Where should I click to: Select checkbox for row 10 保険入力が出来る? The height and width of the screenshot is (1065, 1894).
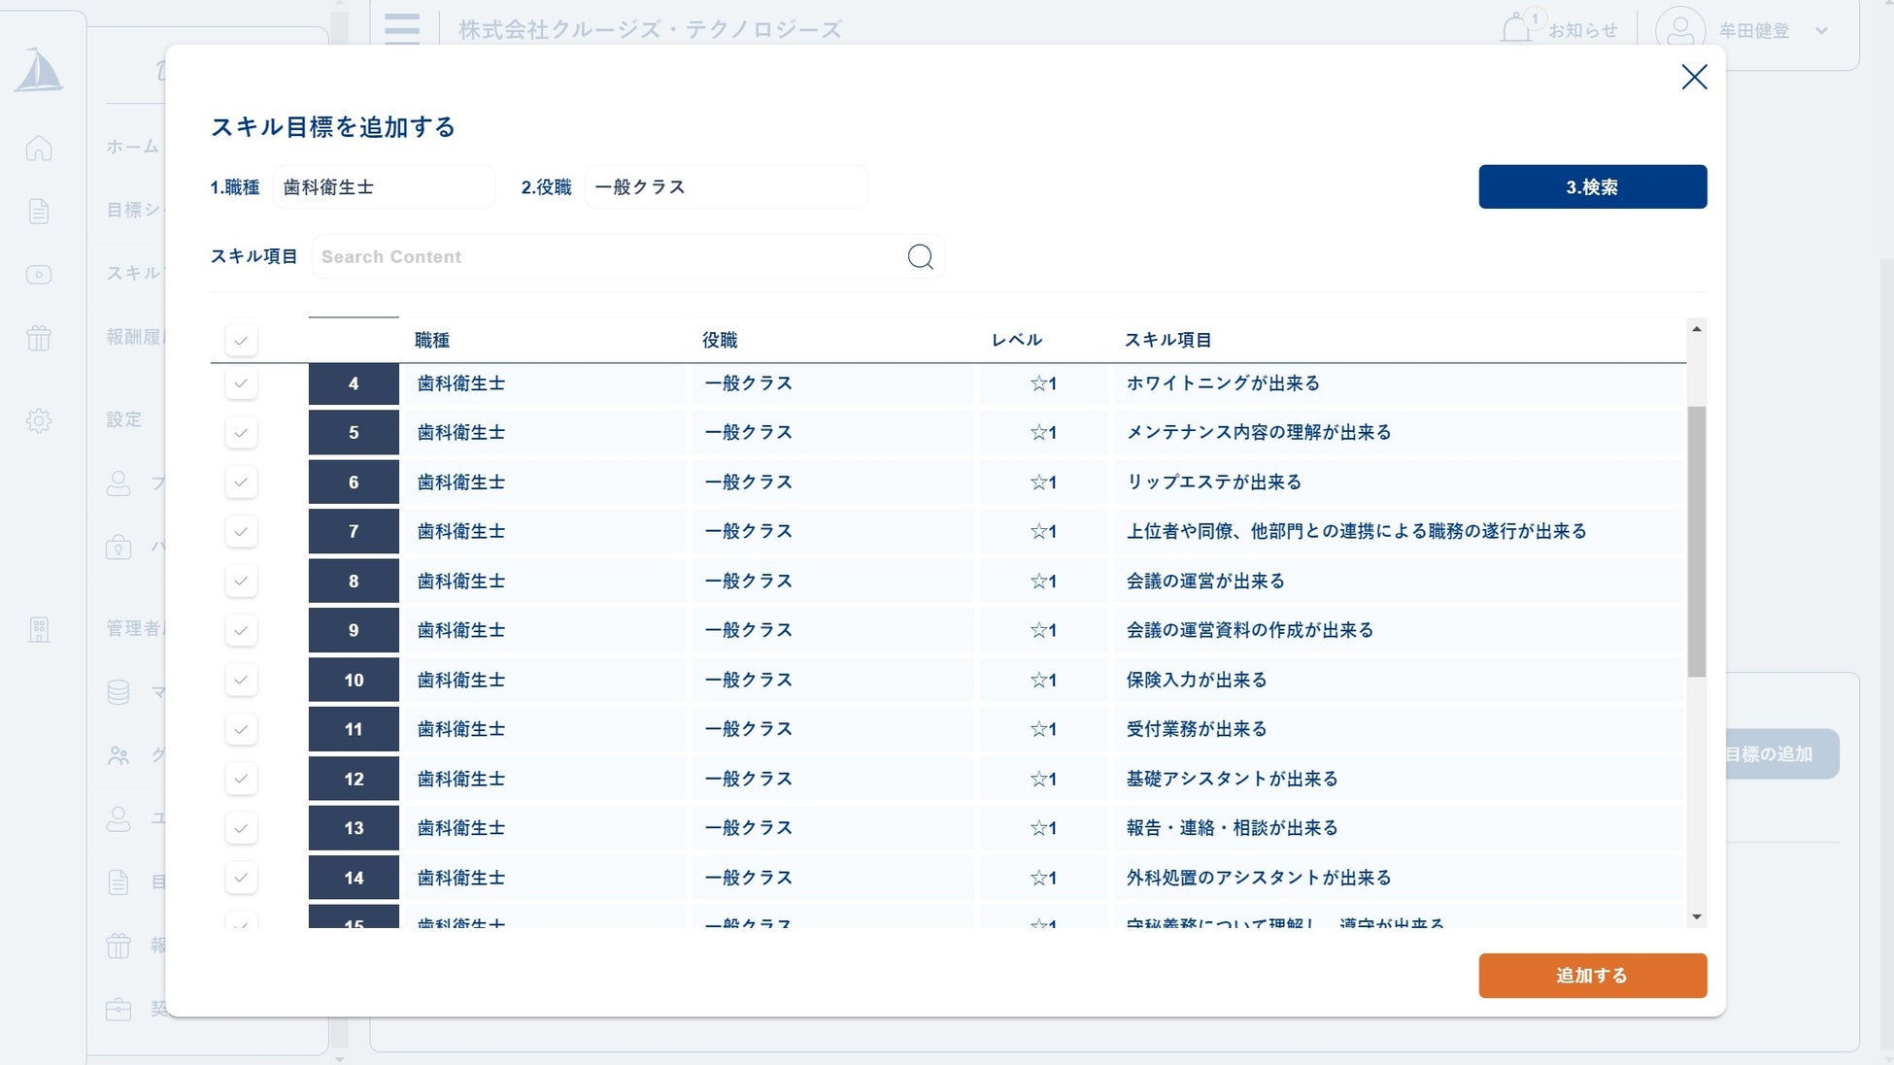(241, 680)
